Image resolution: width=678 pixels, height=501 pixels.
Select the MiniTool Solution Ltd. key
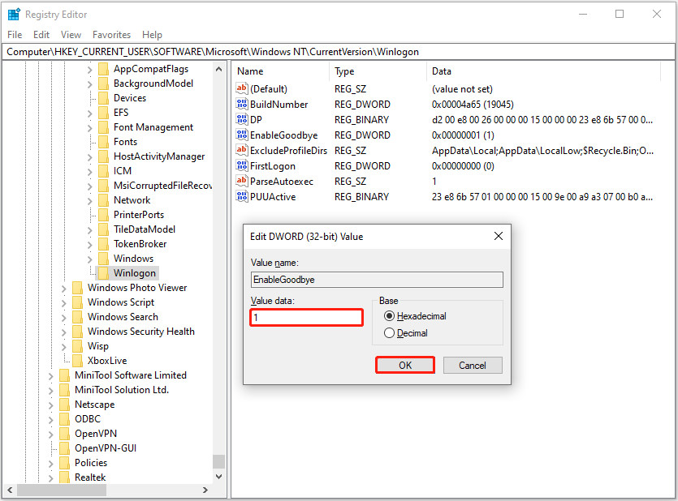point(122,390)
